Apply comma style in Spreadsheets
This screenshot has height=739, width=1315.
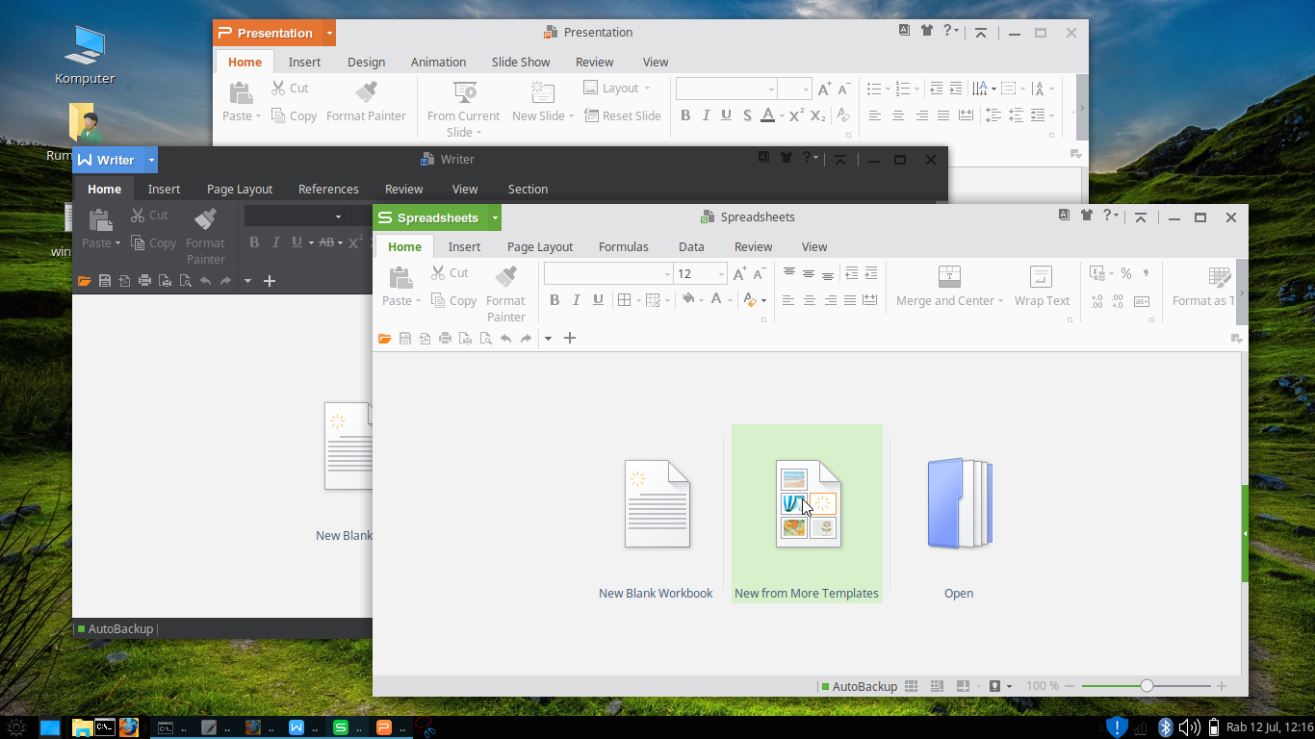(1146, 274)
